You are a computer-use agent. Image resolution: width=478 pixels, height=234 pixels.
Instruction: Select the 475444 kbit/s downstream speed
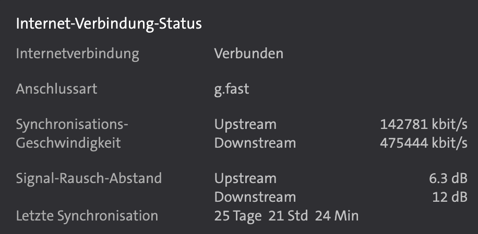point(423,143)
